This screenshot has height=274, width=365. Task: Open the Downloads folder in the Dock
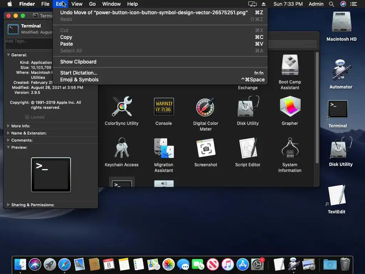click(x=330, y=264)
